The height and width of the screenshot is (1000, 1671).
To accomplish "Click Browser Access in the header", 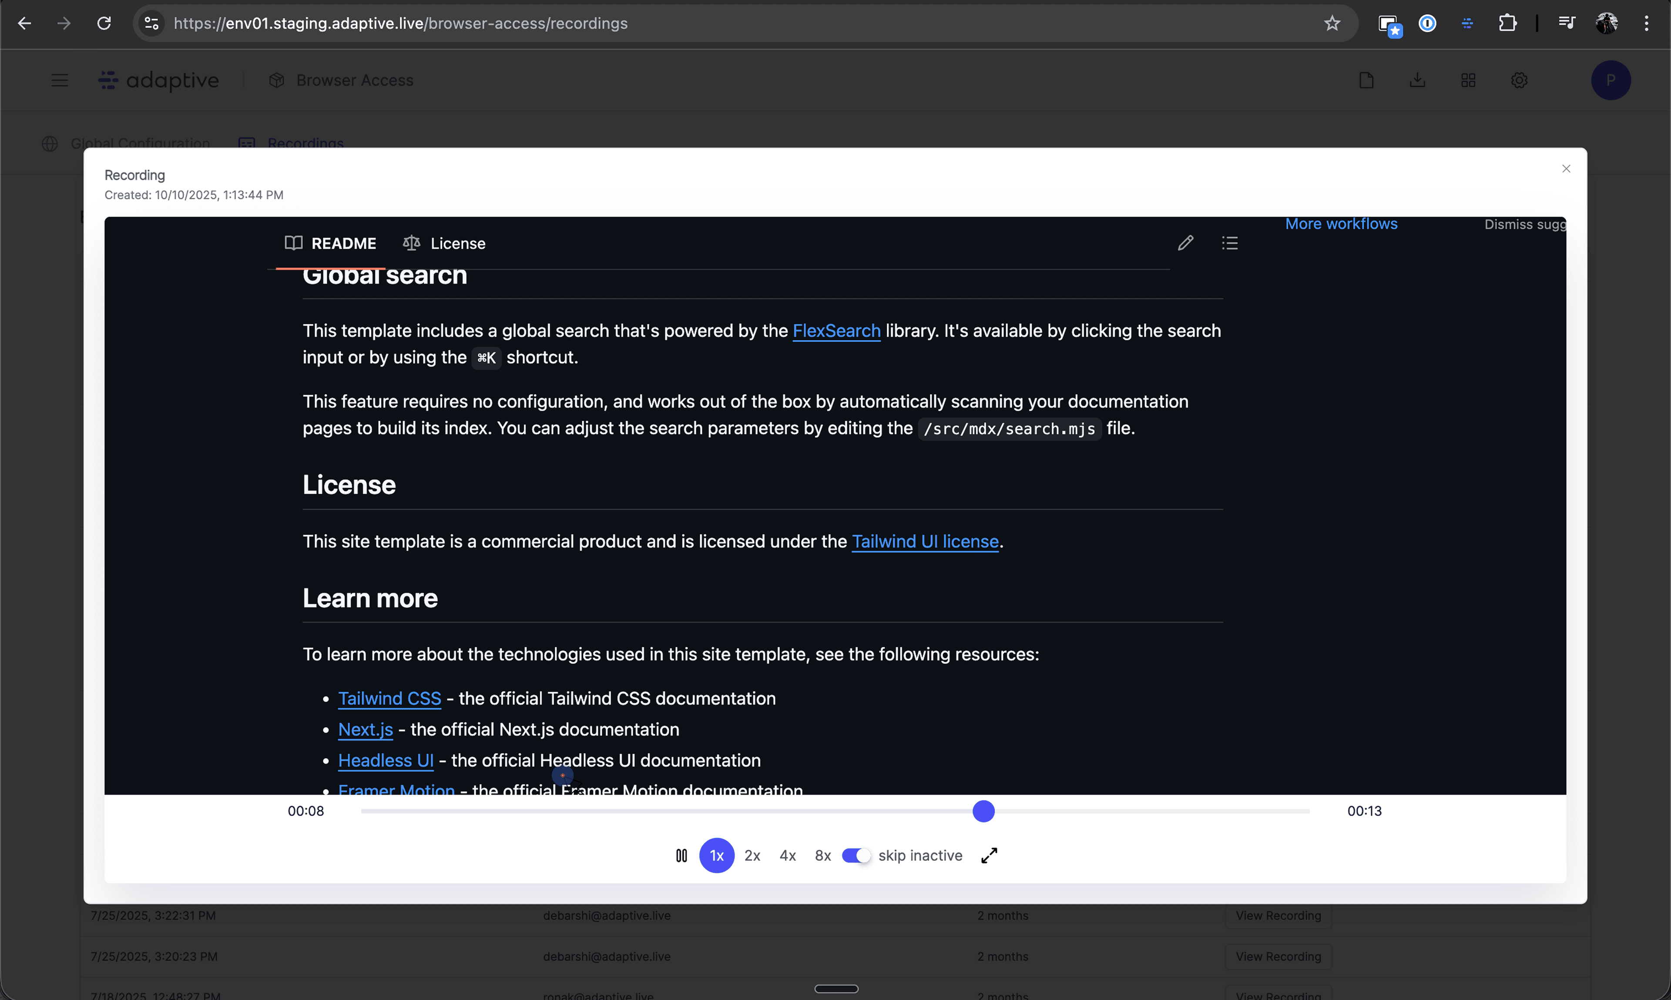I will coord(342,80).
